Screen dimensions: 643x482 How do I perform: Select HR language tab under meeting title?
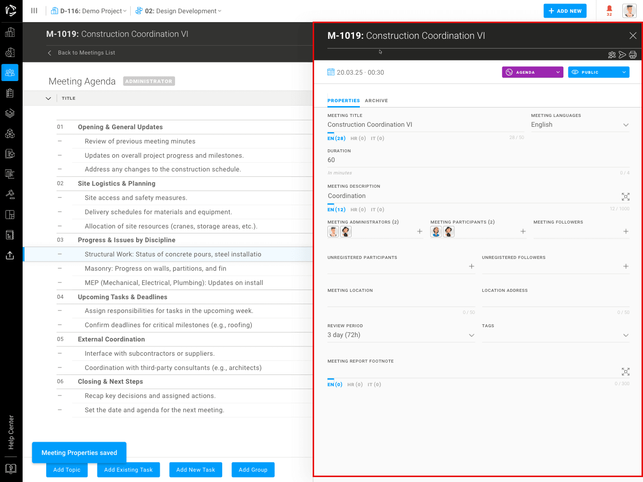(358, 139)
